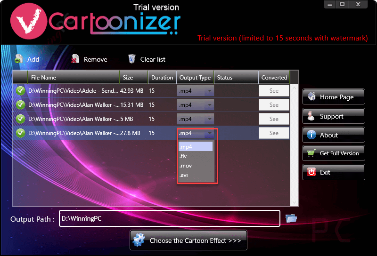Click the Output Type column header
Image resolution: width=377 pixels, height=256 pixels.
click(x=195, y=77)
